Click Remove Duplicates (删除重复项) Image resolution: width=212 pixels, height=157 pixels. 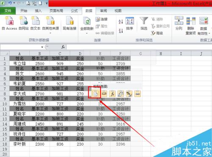(191, 26)
